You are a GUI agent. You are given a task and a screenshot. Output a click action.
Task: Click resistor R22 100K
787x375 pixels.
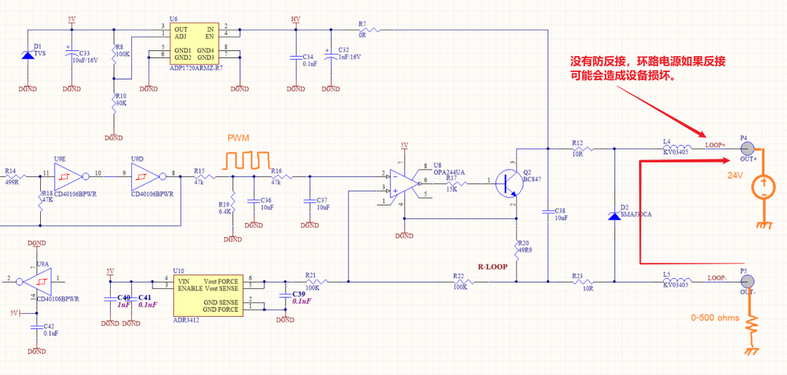pyautogui.click(x=464, y=282)
